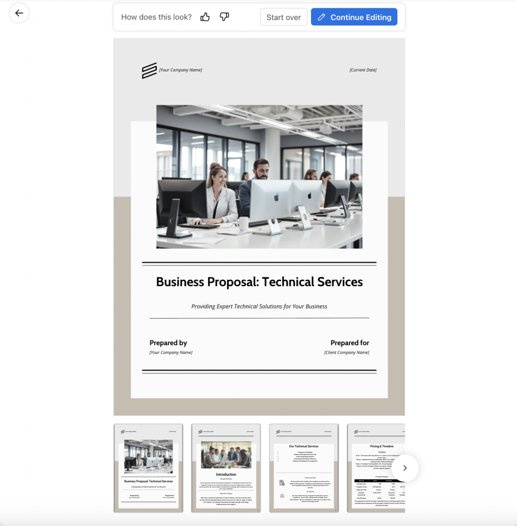Screen dimensions: 517x526
Task: Click the office photo on the cover
Action: coord(259,177)
